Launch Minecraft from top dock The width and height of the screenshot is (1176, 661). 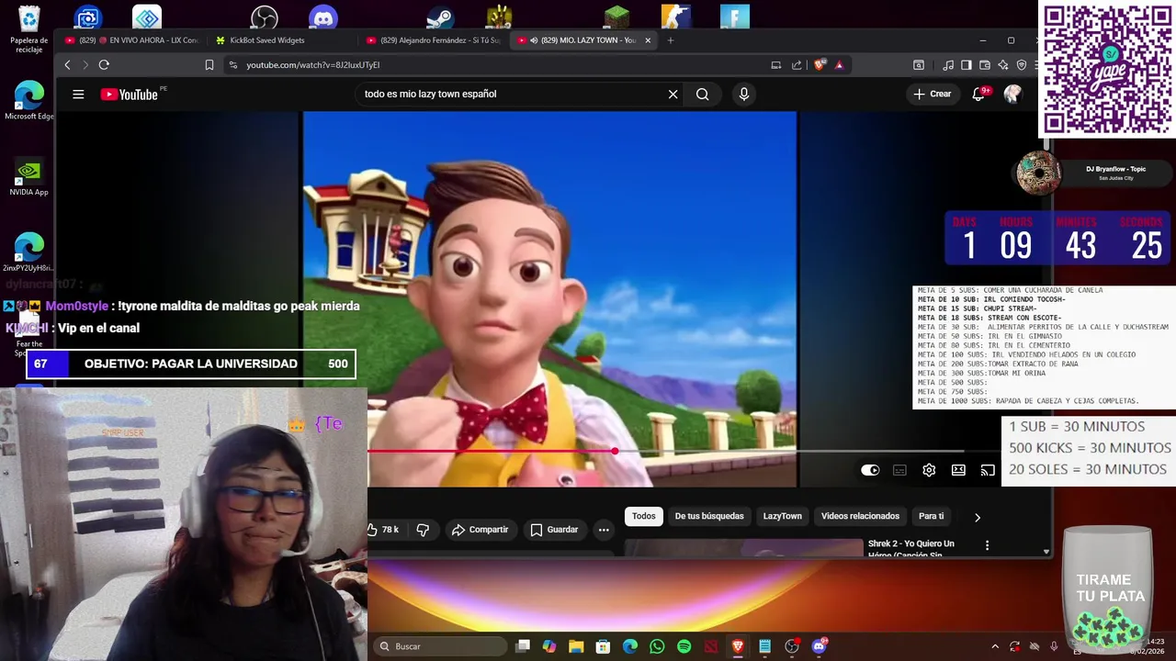click(616, 17)
